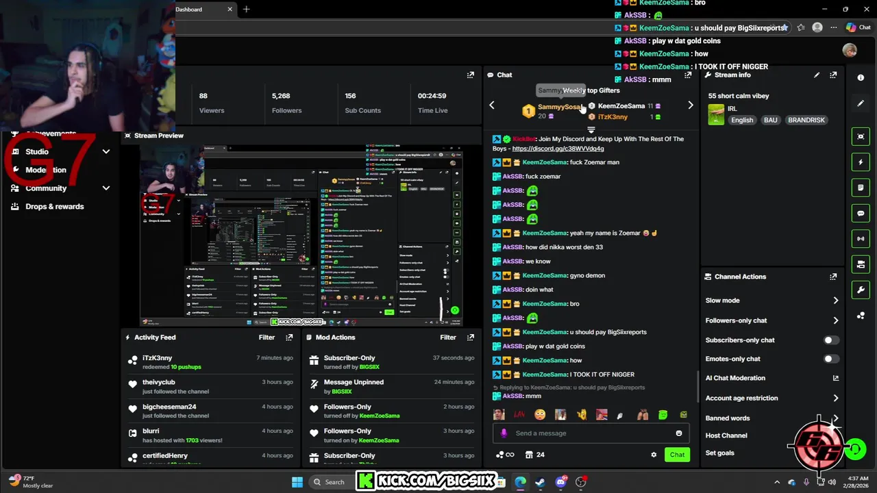Pop out the Stream info panel

tap(833, 75)
